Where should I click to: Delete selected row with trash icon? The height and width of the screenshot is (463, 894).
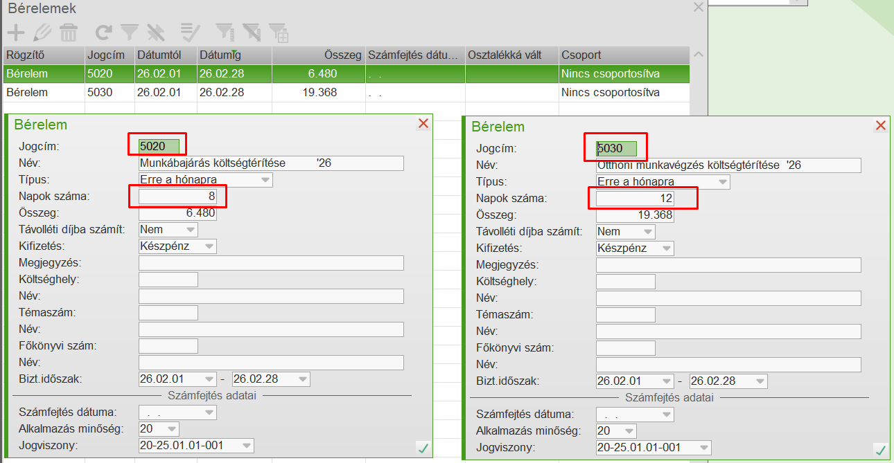click(69, 32)
